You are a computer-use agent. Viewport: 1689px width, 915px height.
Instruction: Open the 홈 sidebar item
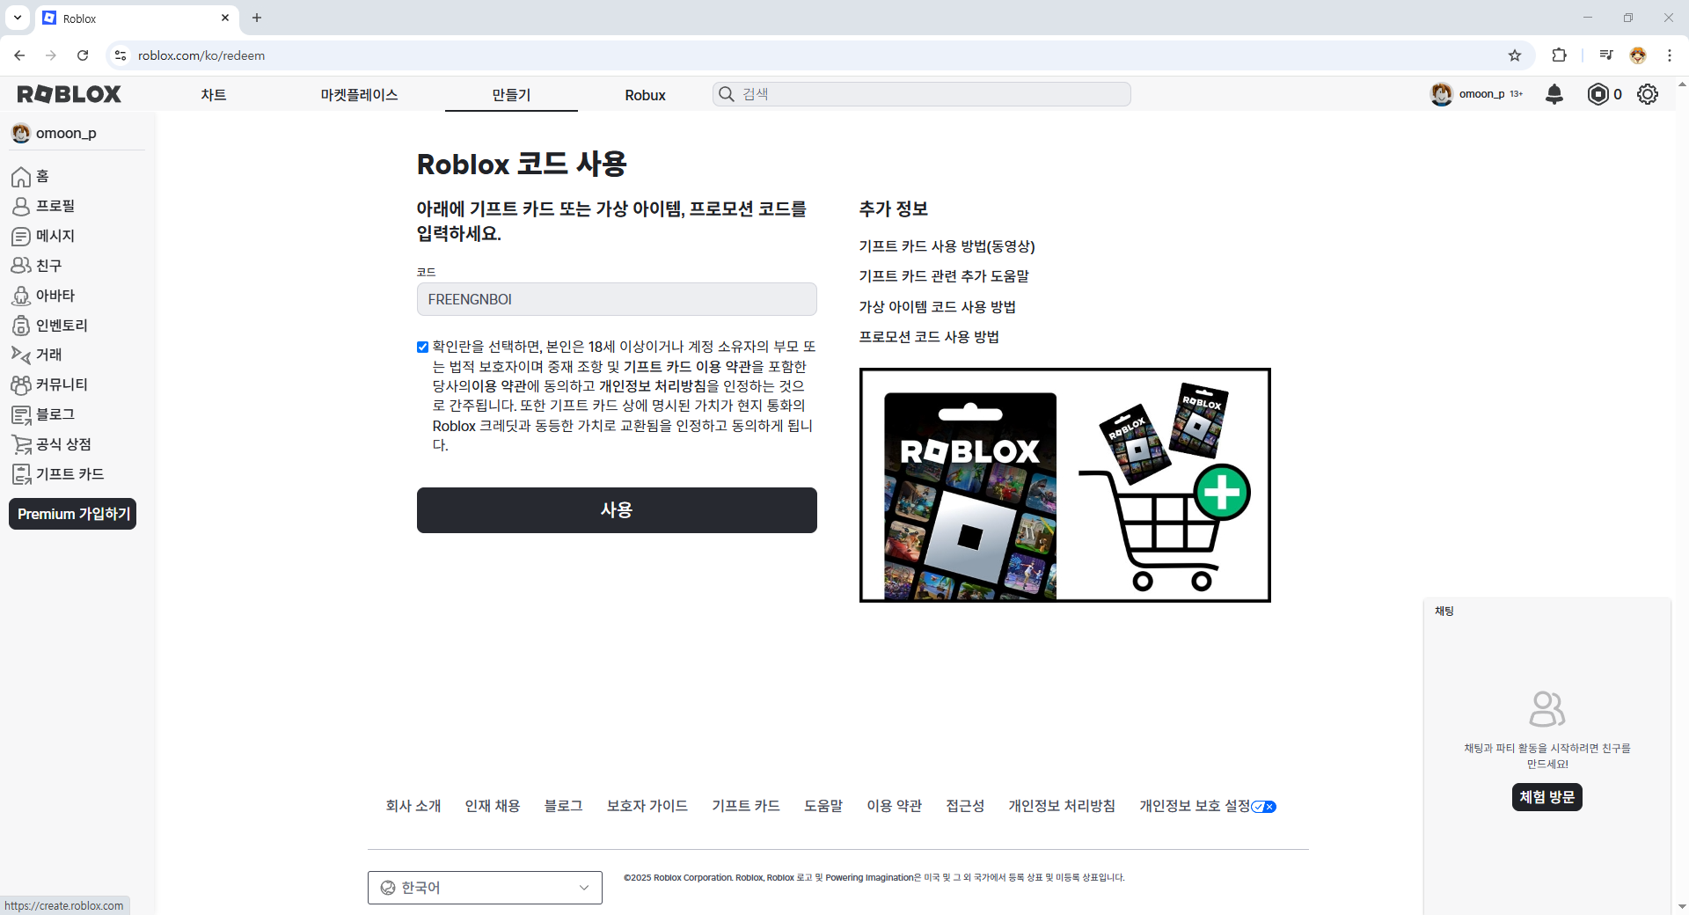[x=30, y=177]
